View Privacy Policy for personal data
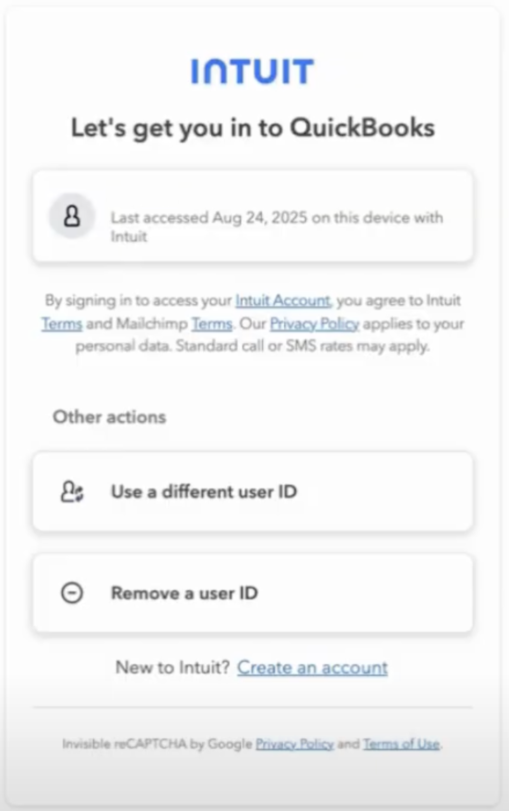Image resolution: width=509 pixels, height=811 pixels. 314,324
